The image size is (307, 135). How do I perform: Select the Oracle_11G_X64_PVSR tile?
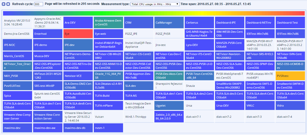tap(108, 76)
